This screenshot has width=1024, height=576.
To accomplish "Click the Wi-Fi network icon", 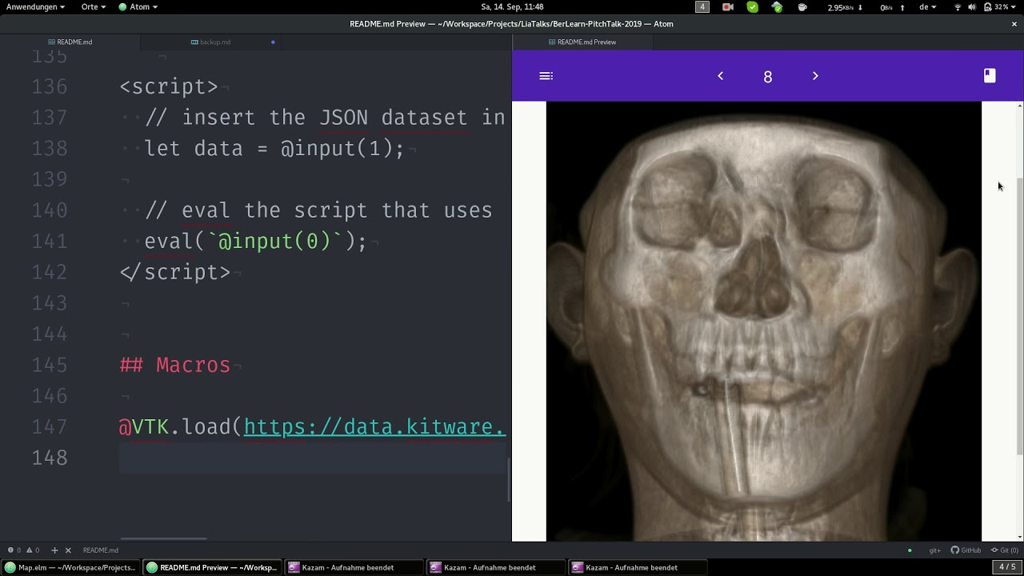I will [958, 6].
